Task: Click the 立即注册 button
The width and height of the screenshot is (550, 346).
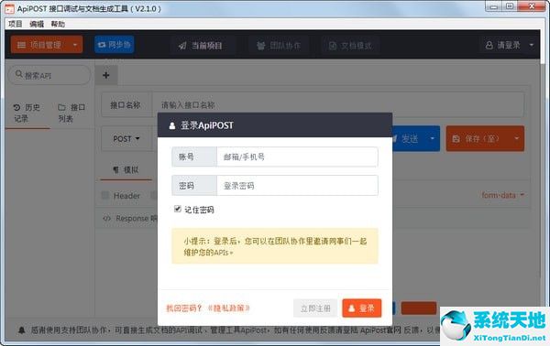Action: 315,308
